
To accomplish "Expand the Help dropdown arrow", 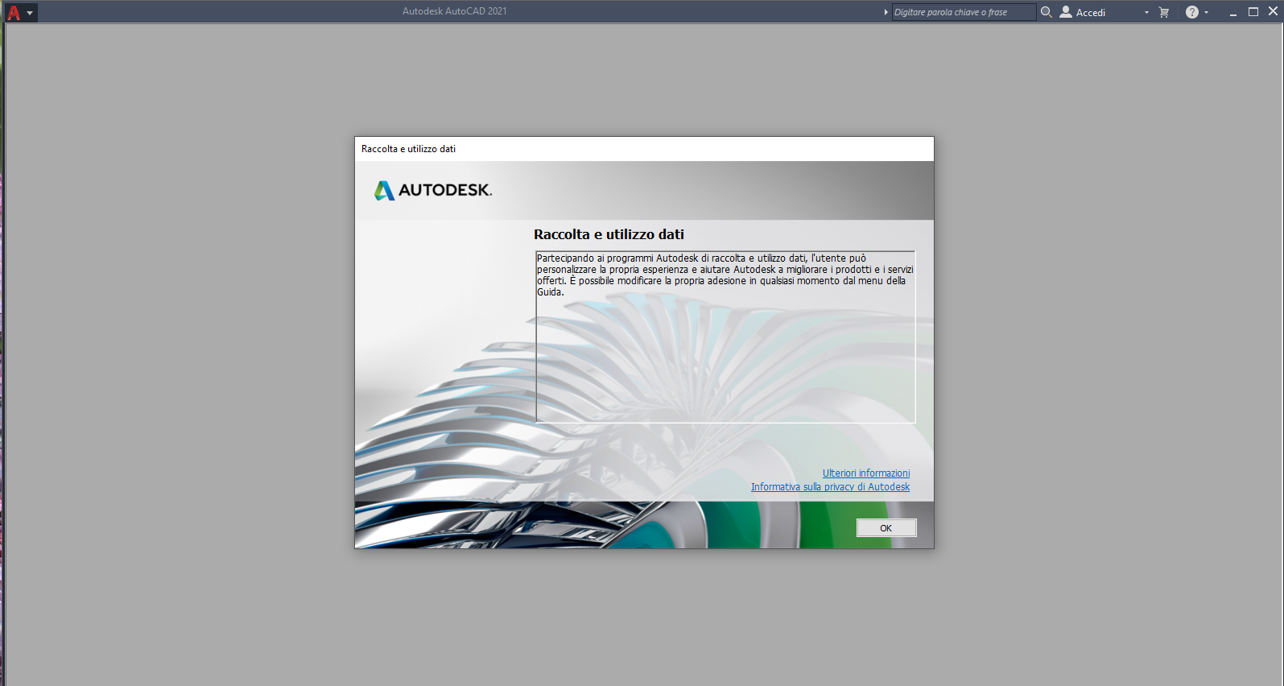I will [x=1207, y=12].
